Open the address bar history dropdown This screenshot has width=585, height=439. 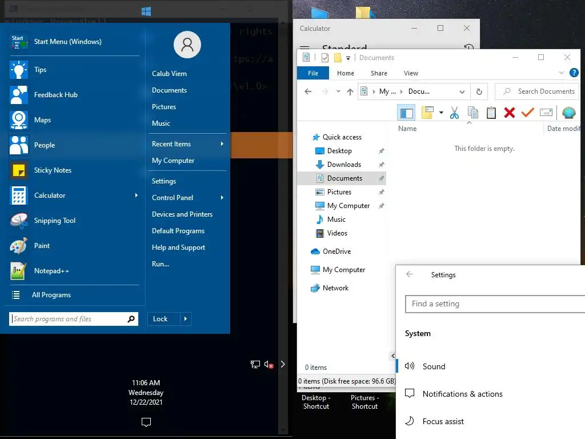[x=462, y=92]
